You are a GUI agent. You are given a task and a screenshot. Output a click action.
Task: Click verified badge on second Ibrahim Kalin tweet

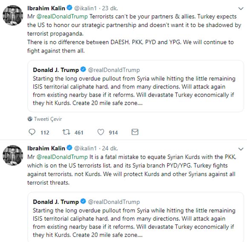69,148
